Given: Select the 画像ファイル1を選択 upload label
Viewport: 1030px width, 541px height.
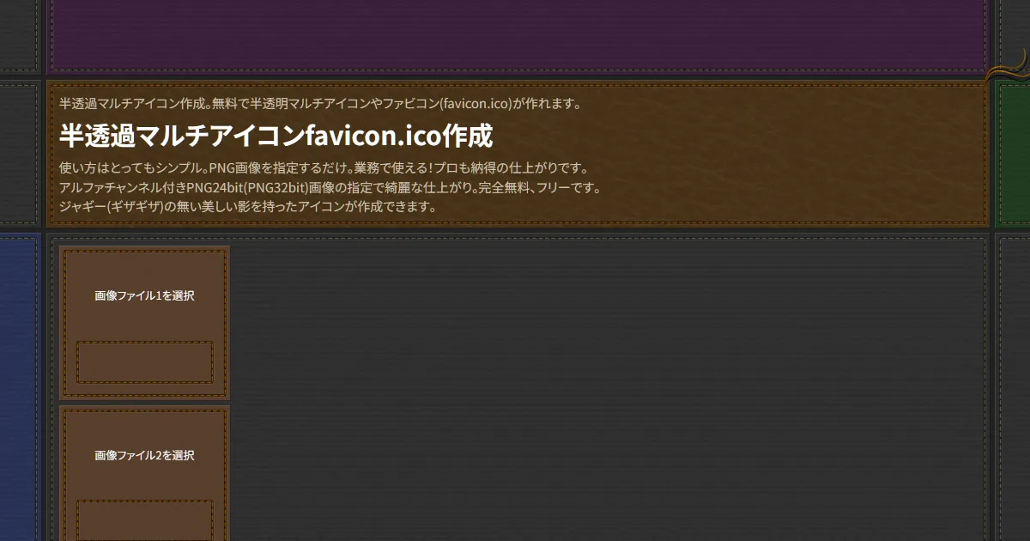Looking at the screenshot, I should tap(144, 296).
